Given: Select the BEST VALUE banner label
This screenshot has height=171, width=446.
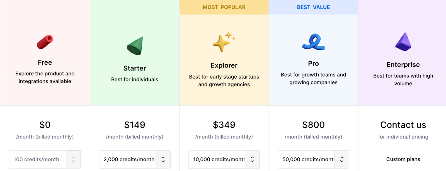Looking at the screenshot, I should pyautogui.click(x=313, y=7).
